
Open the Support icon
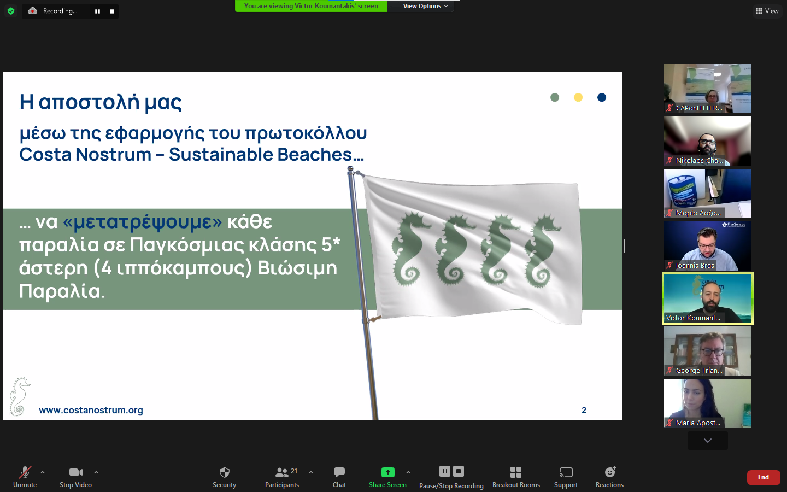click(x=566, y=472)
